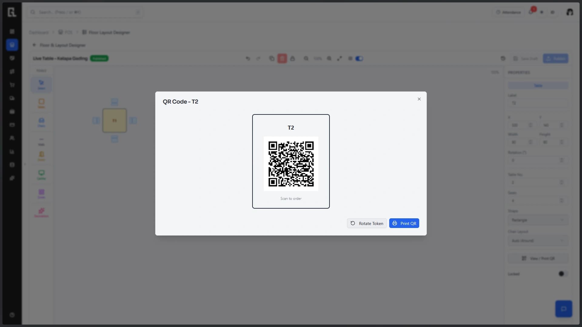Select the orange Table tool
Screen dimensions: 582x327
(41, 103)
